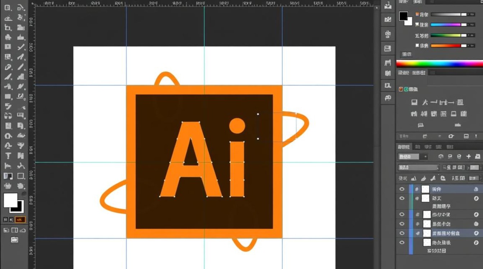
Task: Click the bottom-most icon in the left toolbox
Action: [x=14, y=240]
